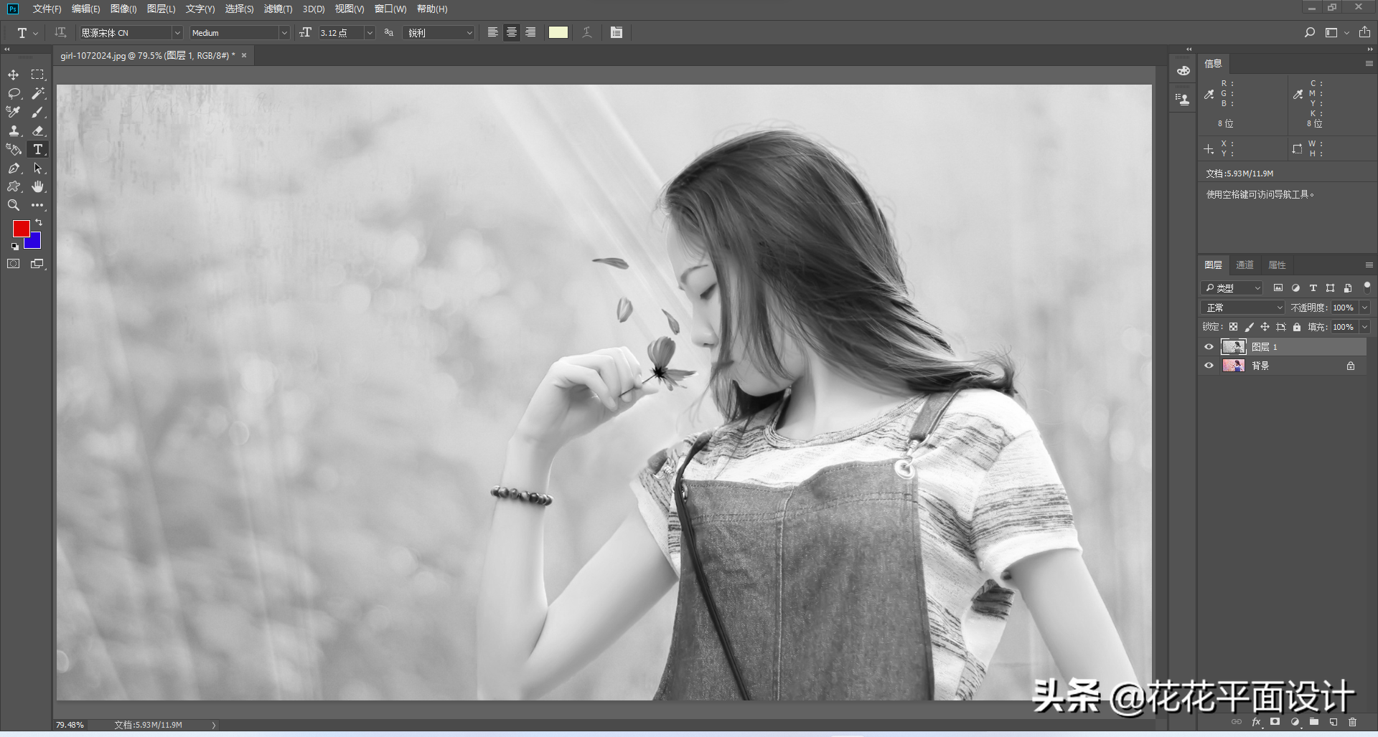Toggle adjustment layer filter
This screenshot has height=737, width=1378.
1295,287
